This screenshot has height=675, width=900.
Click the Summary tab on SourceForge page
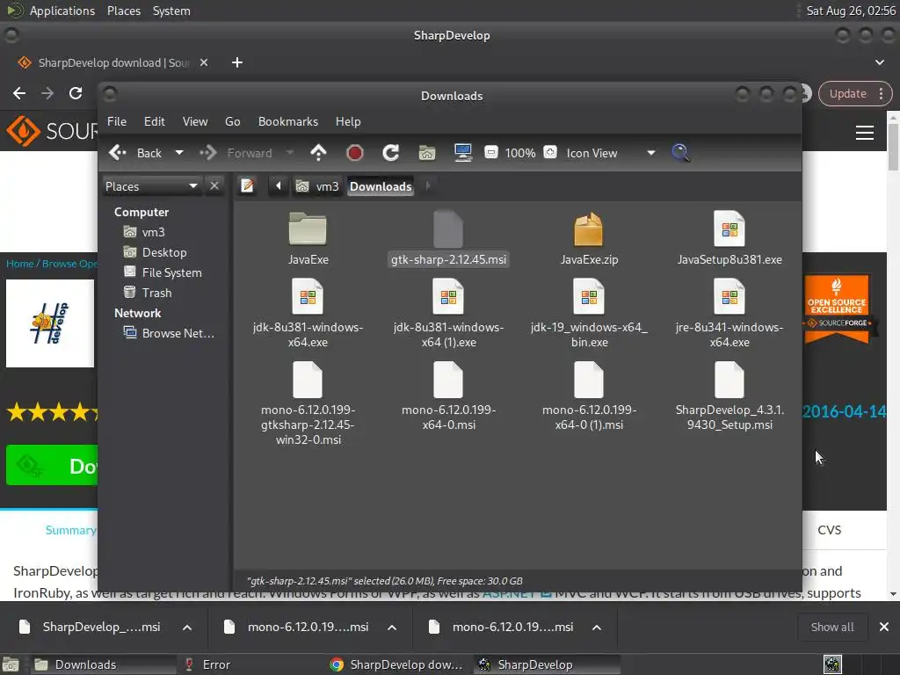click(70, 530)
